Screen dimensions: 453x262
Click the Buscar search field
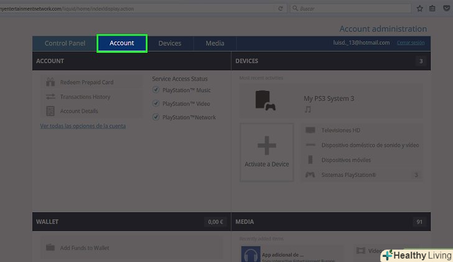pos(351,9)
